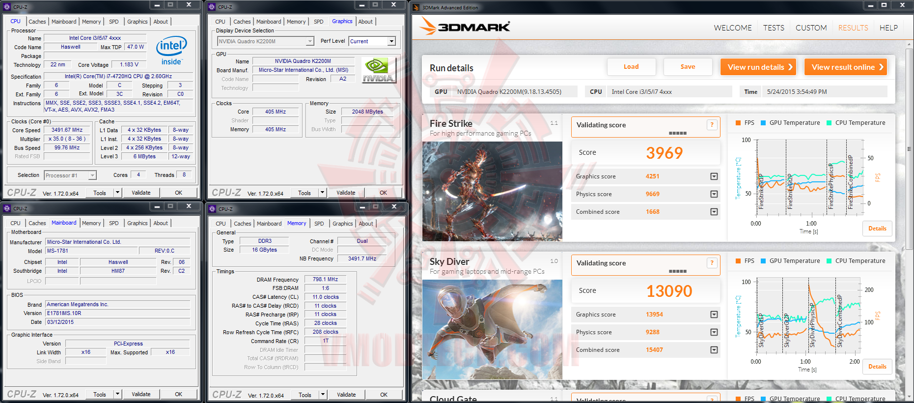Go to the WELCOME section in 3DMark
Viewport: 914px width, 403px height.
click(733, 28)
